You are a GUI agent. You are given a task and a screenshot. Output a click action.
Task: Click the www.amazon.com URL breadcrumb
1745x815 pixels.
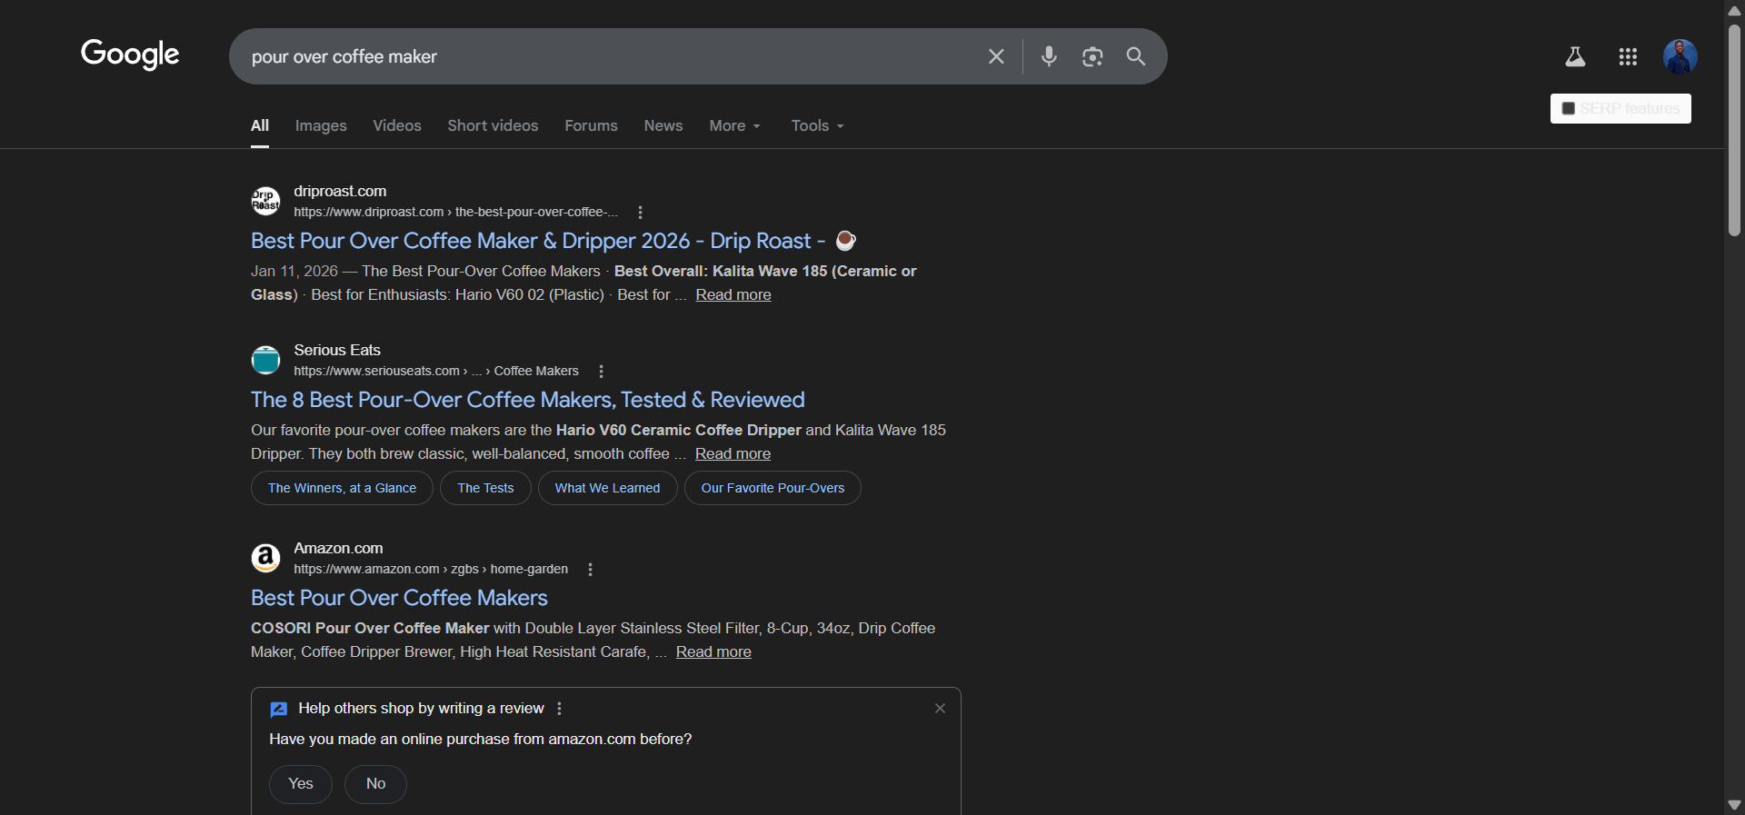431,569
